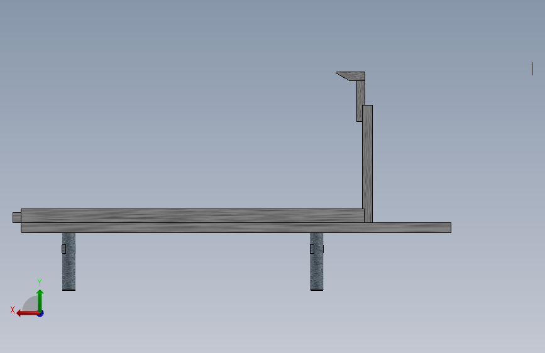Viewport: 545px width, 353px height.
Task: Select the right support leg of the model
Action: coord(317,262)
